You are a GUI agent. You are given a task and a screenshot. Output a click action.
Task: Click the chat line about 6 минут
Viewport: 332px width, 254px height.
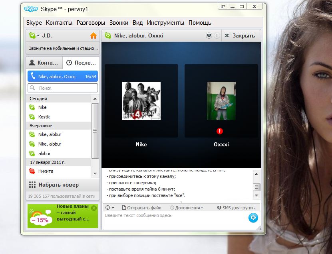click(141, 189)
